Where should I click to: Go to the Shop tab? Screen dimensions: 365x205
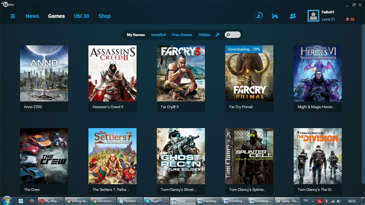[x=104, y=16]
